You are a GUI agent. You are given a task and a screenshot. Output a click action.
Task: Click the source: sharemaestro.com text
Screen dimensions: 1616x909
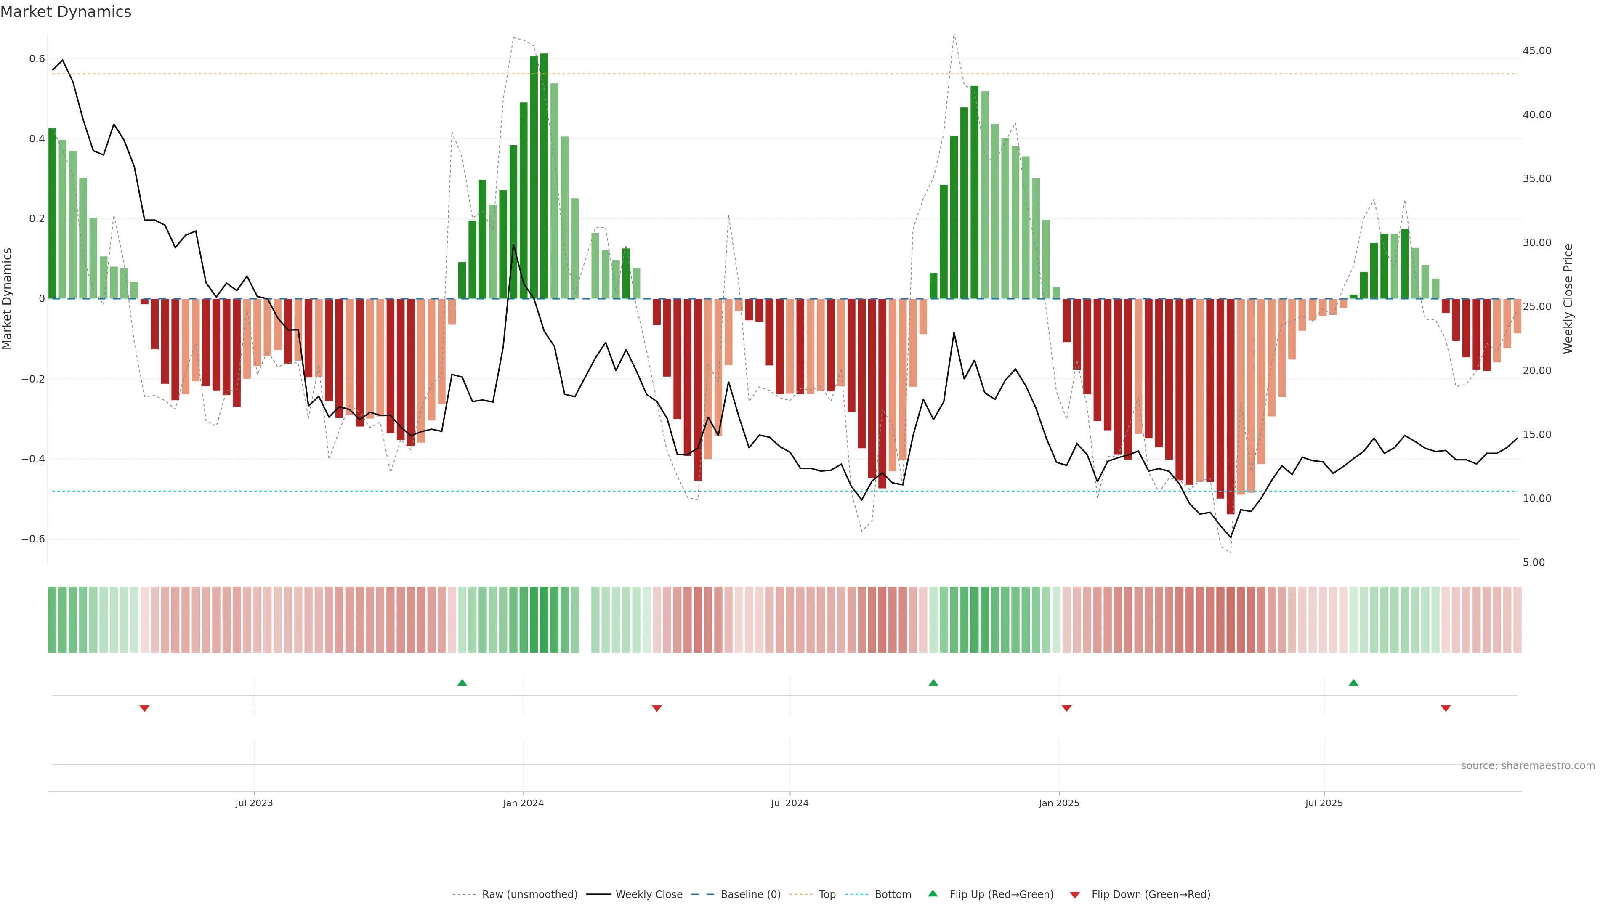pos(1528,765)
